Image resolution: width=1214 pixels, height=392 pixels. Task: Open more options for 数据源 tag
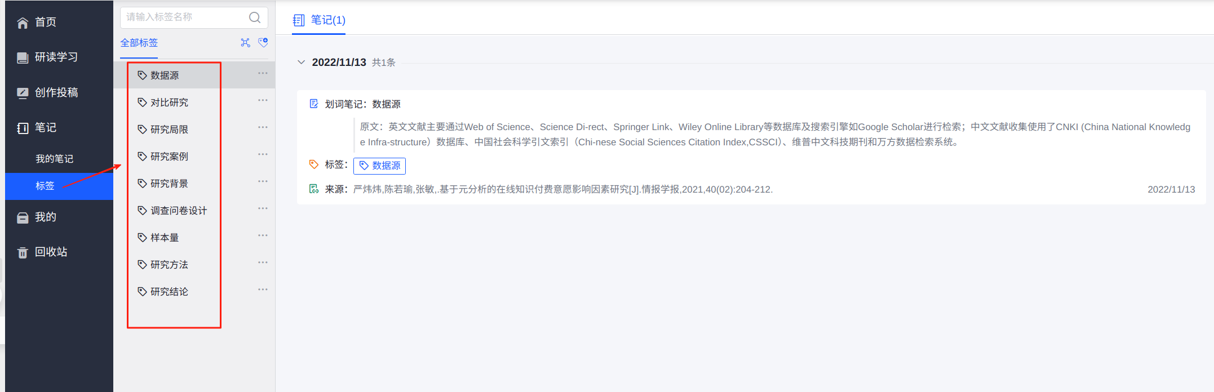coord(263,74)
